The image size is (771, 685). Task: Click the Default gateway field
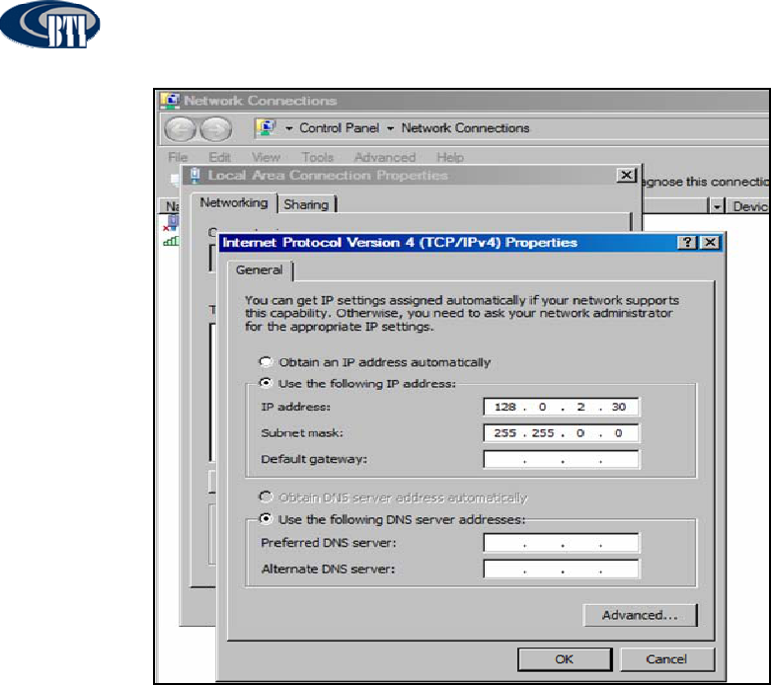click(x=561, y=459)
